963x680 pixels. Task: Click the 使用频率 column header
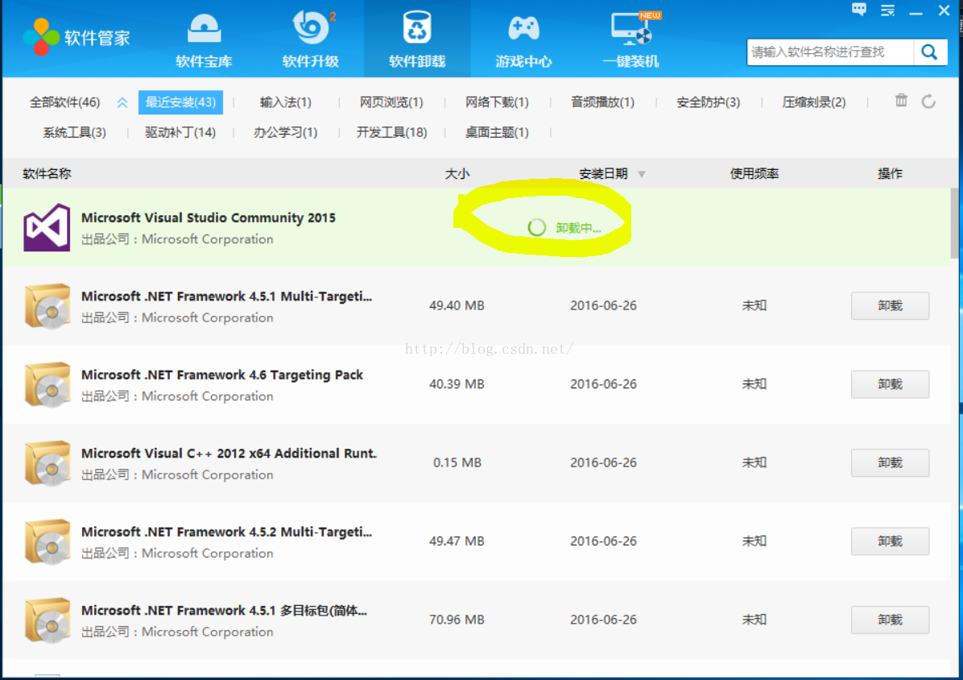click(x=754, y=174)
